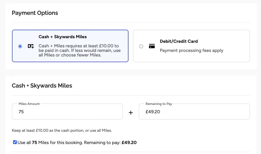
Task: Select the Cash + Skywards Miles radio button
Action: pos(20,46)
